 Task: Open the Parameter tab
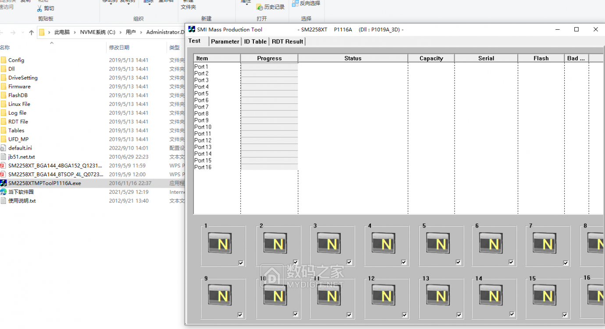[225, 42]
